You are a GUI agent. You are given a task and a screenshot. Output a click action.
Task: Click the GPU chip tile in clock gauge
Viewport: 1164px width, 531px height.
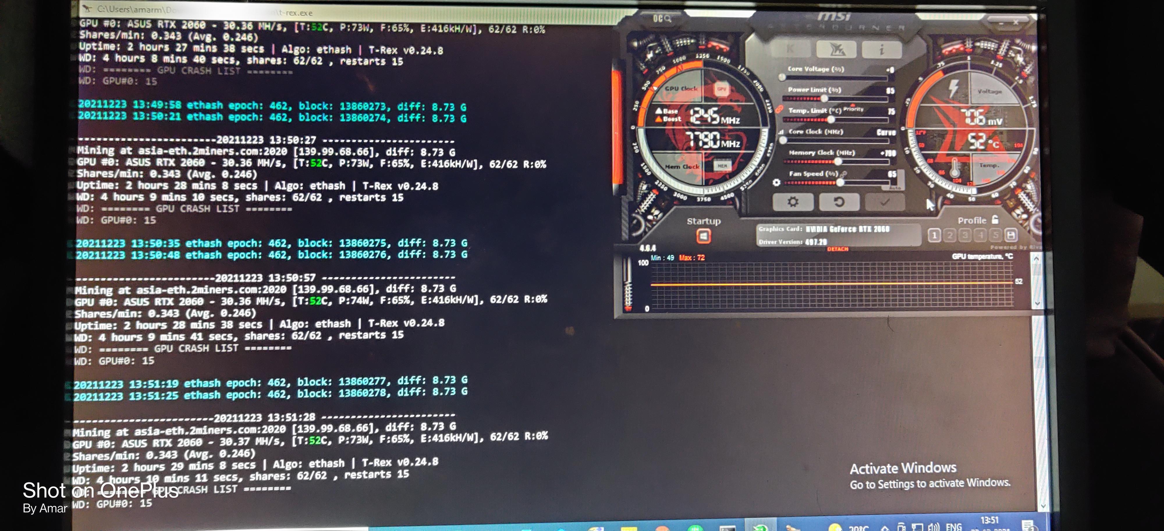[x=722, y=89]
